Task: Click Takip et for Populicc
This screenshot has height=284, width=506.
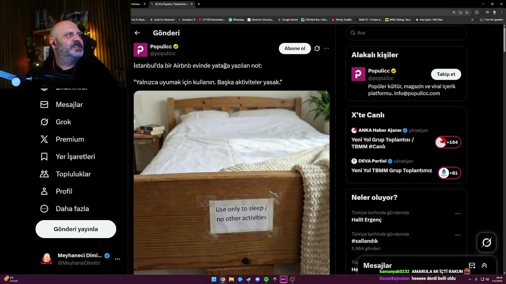Action: pos(446,74)
